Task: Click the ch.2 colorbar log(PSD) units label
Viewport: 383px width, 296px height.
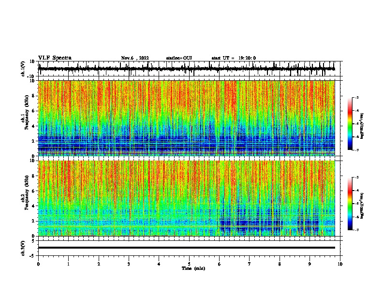Action: click(x=362, y=206)
